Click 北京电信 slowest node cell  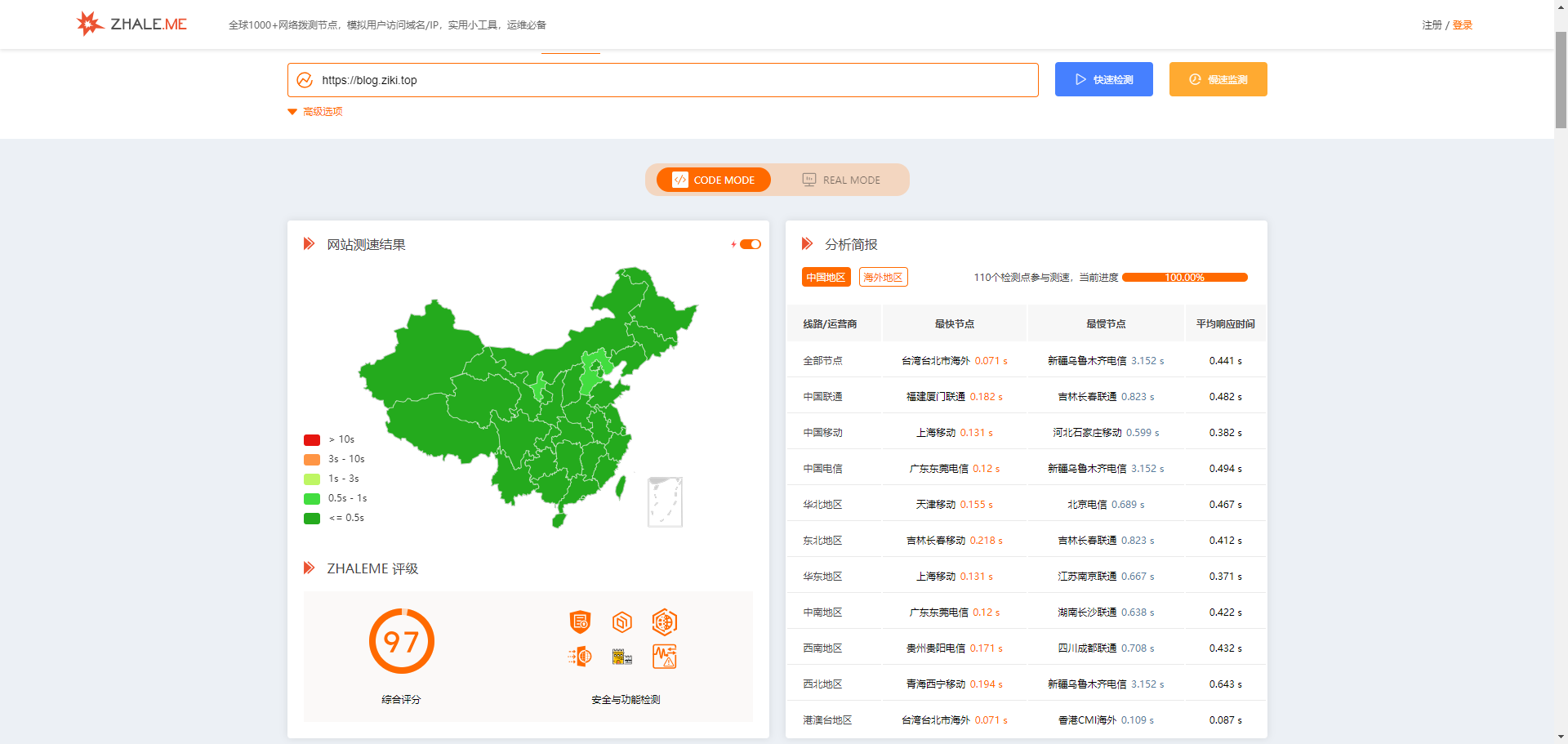pyautogui.click(x=1106, y=504)
